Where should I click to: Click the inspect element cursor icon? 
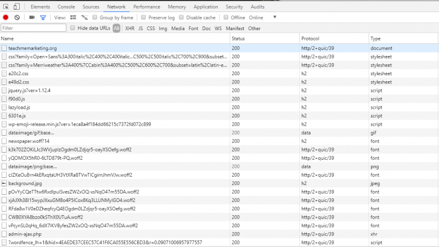point(6,7)
